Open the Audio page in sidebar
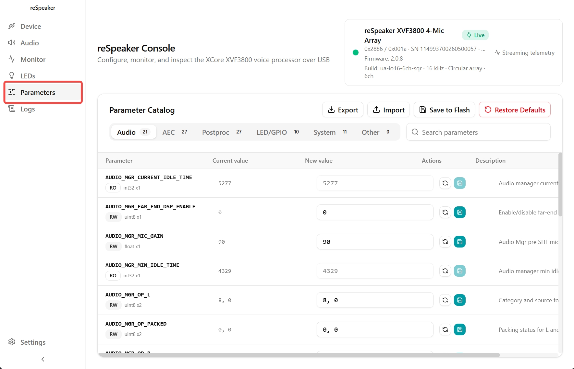 (x=43, y=43)
